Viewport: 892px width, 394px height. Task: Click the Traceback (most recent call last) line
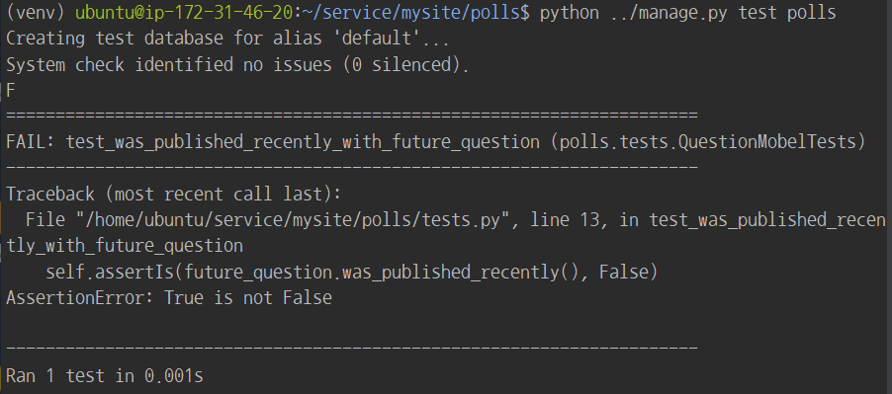[x=173, y=195]
